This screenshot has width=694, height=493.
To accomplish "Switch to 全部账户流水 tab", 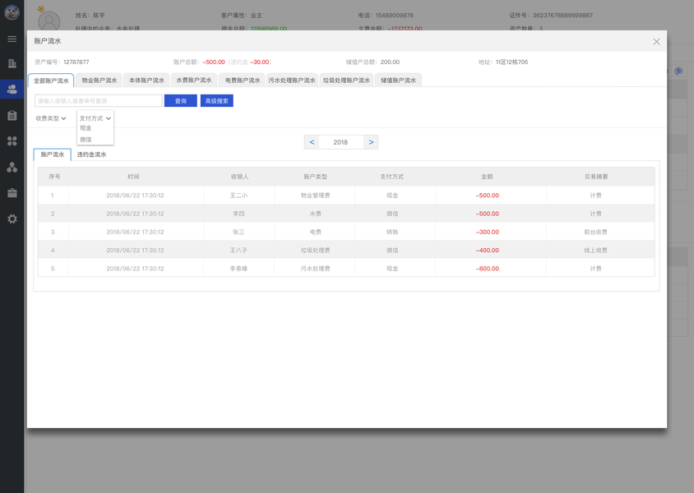I will pos(51,81).
